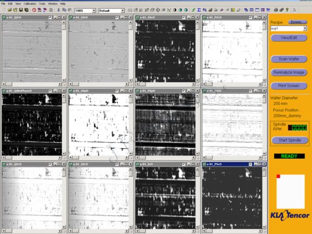Viewport: 312px width, 234px height.
Task: Expand the Recipe exp1 dropdown
Action: tap(305, 28)
